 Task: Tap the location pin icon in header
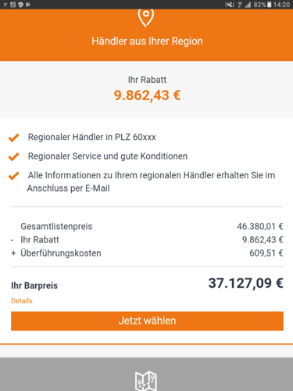pos(146,17)
